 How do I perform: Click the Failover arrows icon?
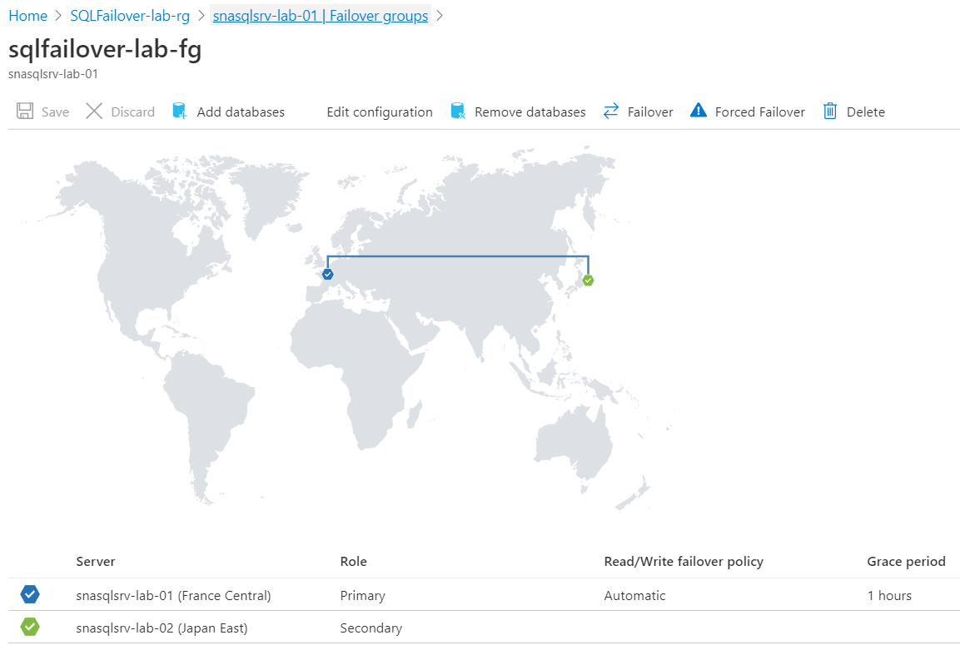tap(611, 111)
